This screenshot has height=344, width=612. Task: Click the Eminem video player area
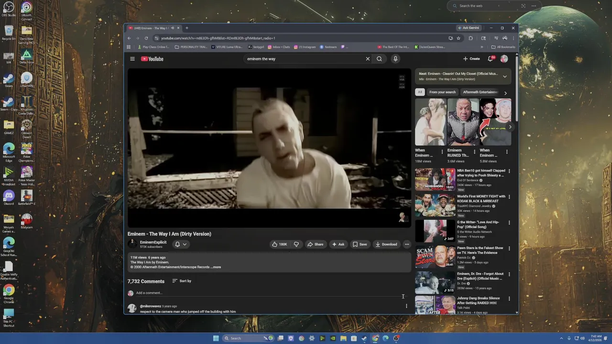269,148
